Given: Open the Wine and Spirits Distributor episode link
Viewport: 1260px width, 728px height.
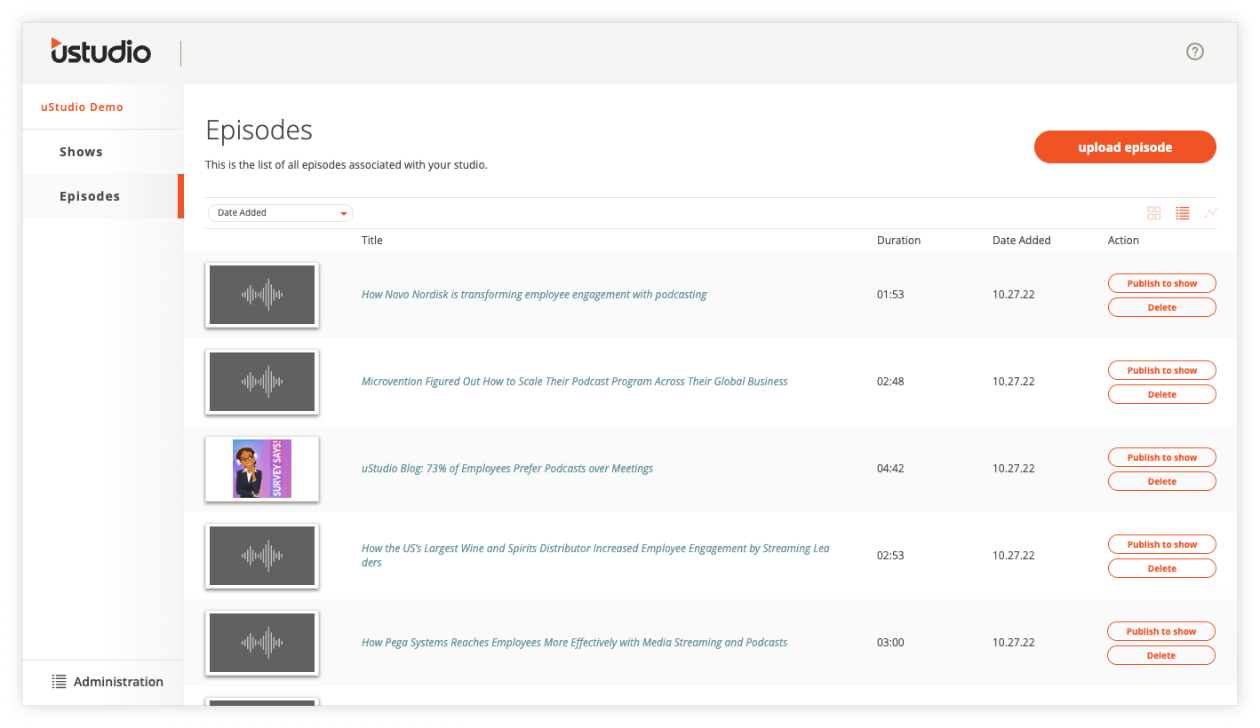Looking at the screenshot, I should click(x=595, y=556).
